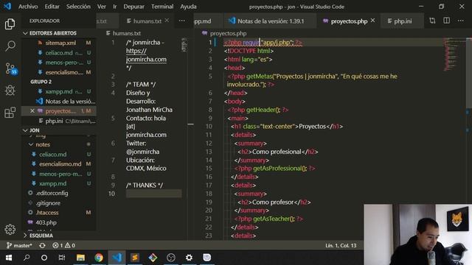Open the .htaccess file
Screen dimensions: 472x265
point(47,213)
